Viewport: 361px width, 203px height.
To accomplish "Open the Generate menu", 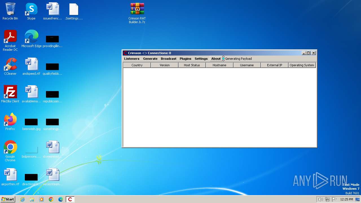I will 150,59.
